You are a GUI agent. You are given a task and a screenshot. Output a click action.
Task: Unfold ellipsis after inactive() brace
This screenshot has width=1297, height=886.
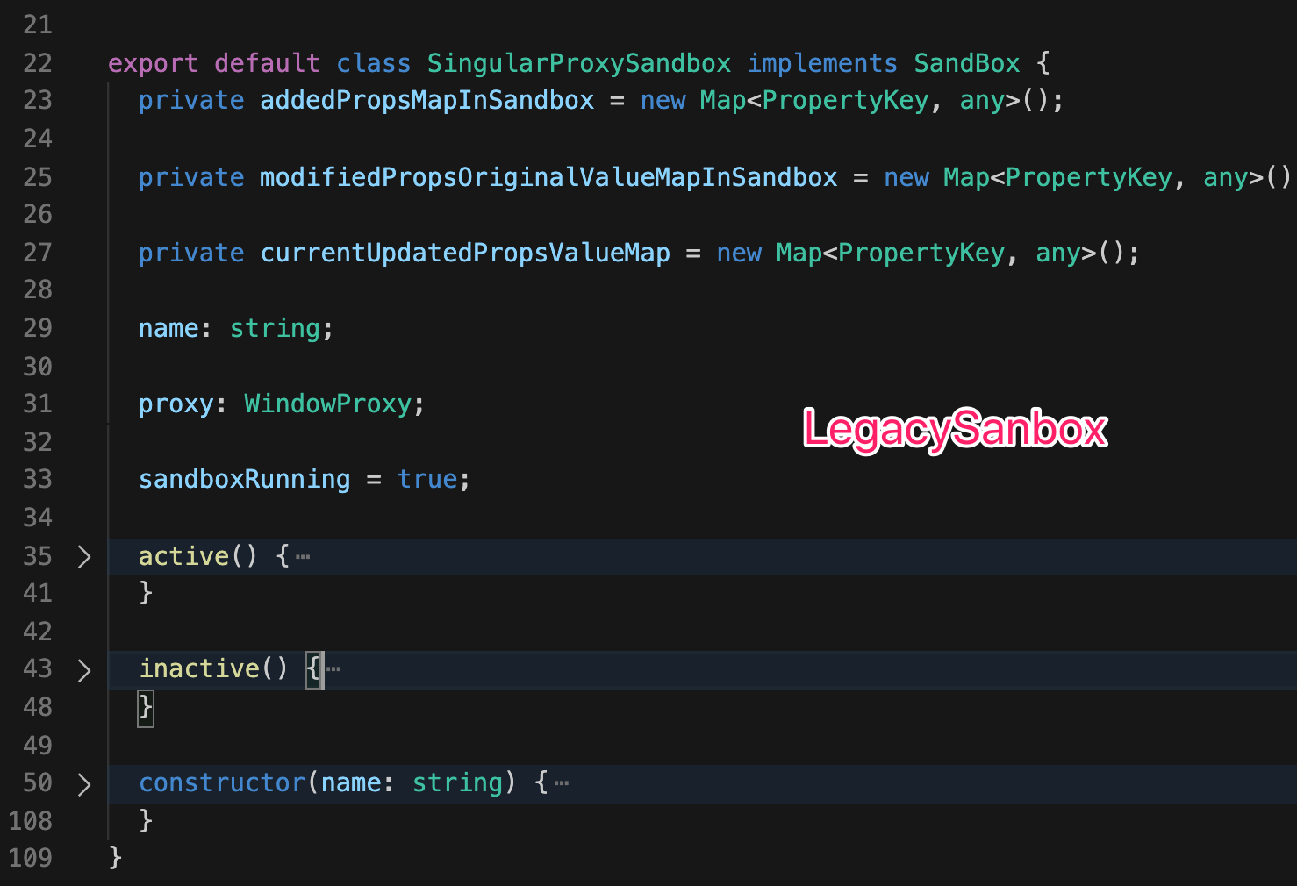tap(333, 669)
